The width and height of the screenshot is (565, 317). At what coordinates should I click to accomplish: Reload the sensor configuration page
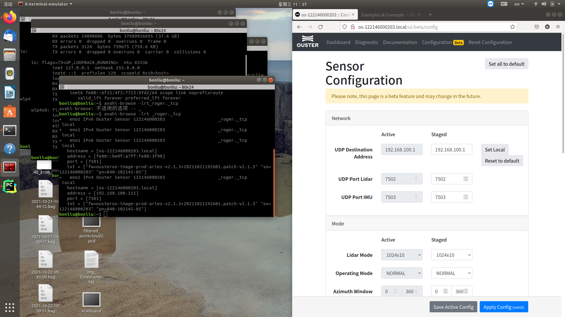click(x=320, y=27)
